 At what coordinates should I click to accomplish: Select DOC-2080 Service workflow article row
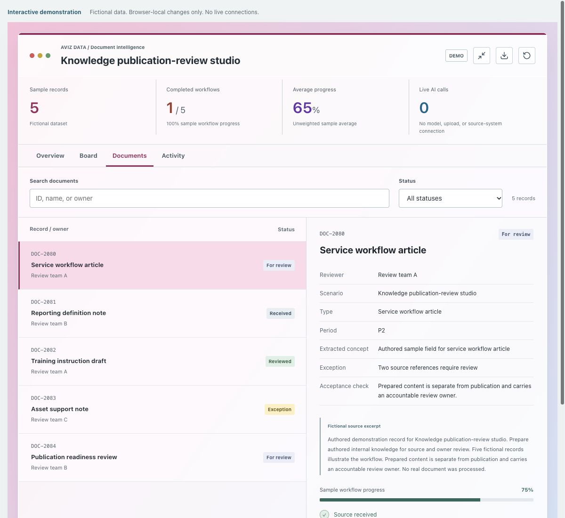162,266
